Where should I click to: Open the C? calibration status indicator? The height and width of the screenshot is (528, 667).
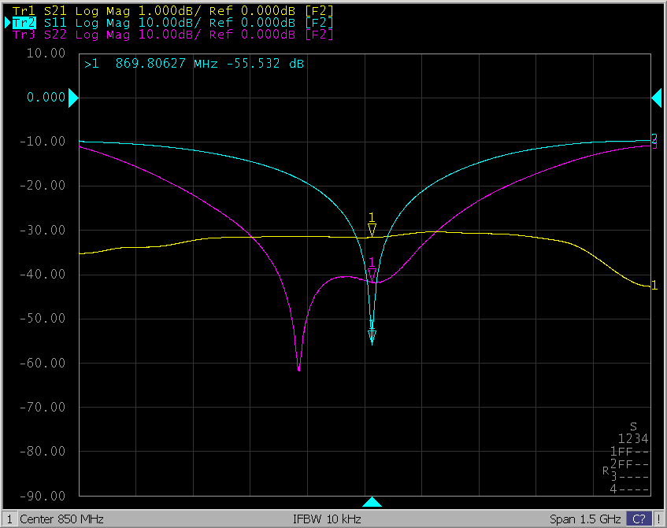(x=639, y=519)
